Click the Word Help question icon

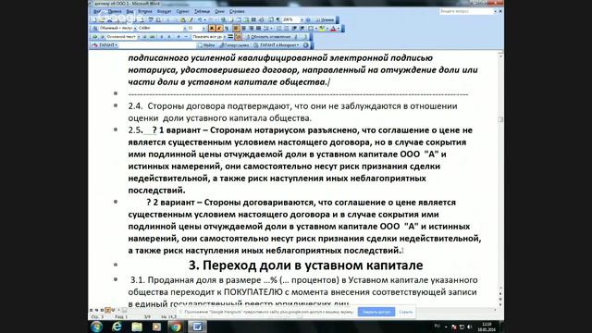[x=308, y=19]
